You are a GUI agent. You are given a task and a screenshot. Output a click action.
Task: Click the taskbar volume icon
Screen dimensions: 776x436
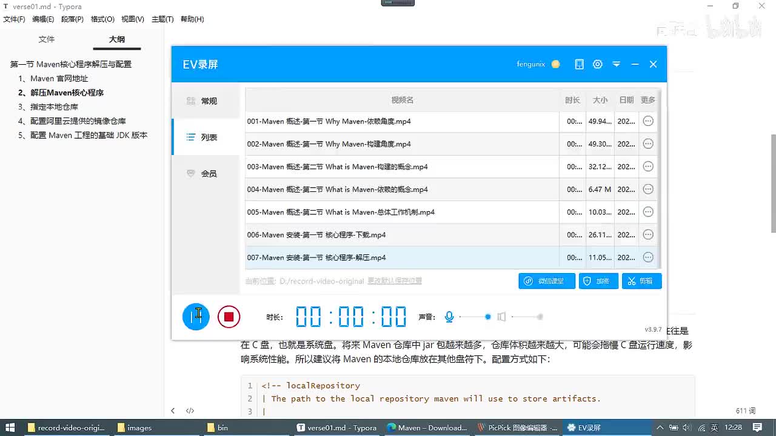[687, 428]
